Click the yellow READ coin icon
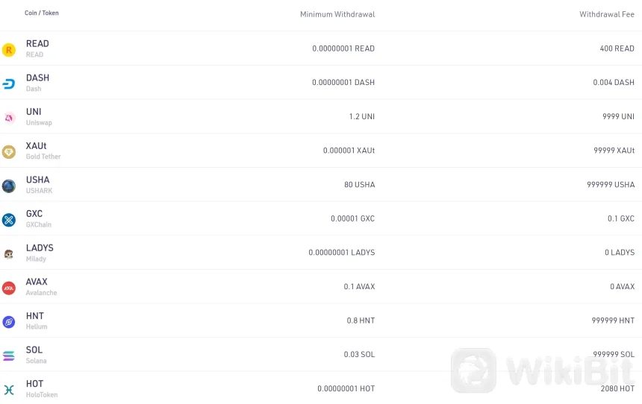Screen dimensions: 642x404 point(9,50)
